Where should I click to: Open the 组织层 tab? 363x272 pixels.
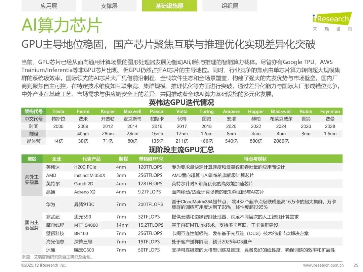click(x=230, y=6)
